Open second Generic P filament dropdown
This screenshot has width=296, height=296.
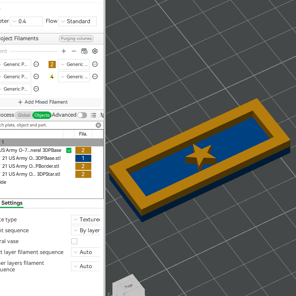15,77
